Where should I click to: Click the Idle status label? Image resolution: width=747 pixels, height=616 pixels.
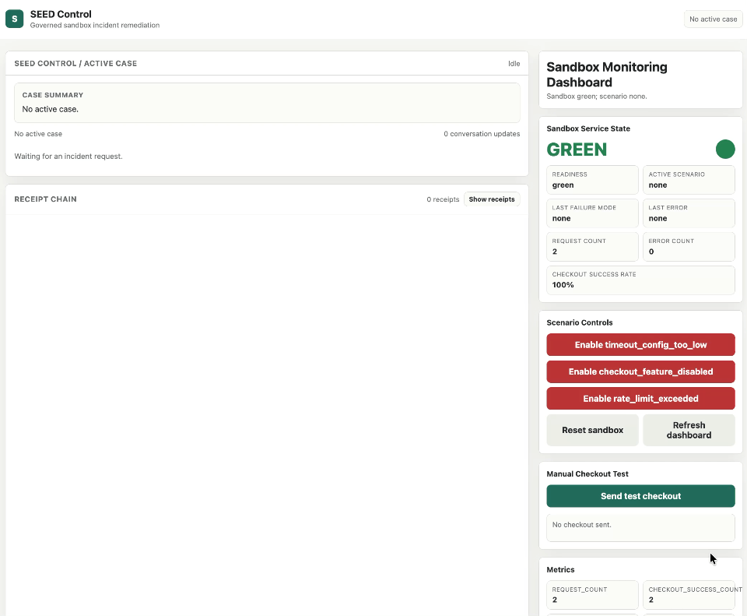(514, 63)
